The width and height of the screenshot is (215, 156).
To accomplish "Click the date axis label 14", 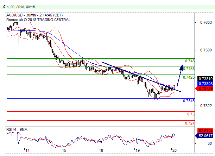I will [27, 150].
